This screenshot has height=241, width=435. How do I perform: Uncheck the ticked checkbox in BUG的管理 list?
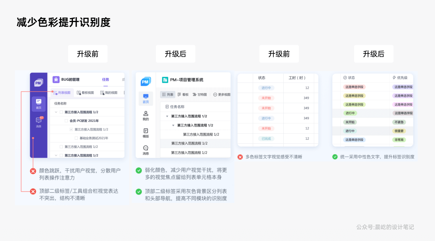click(71, 129)
